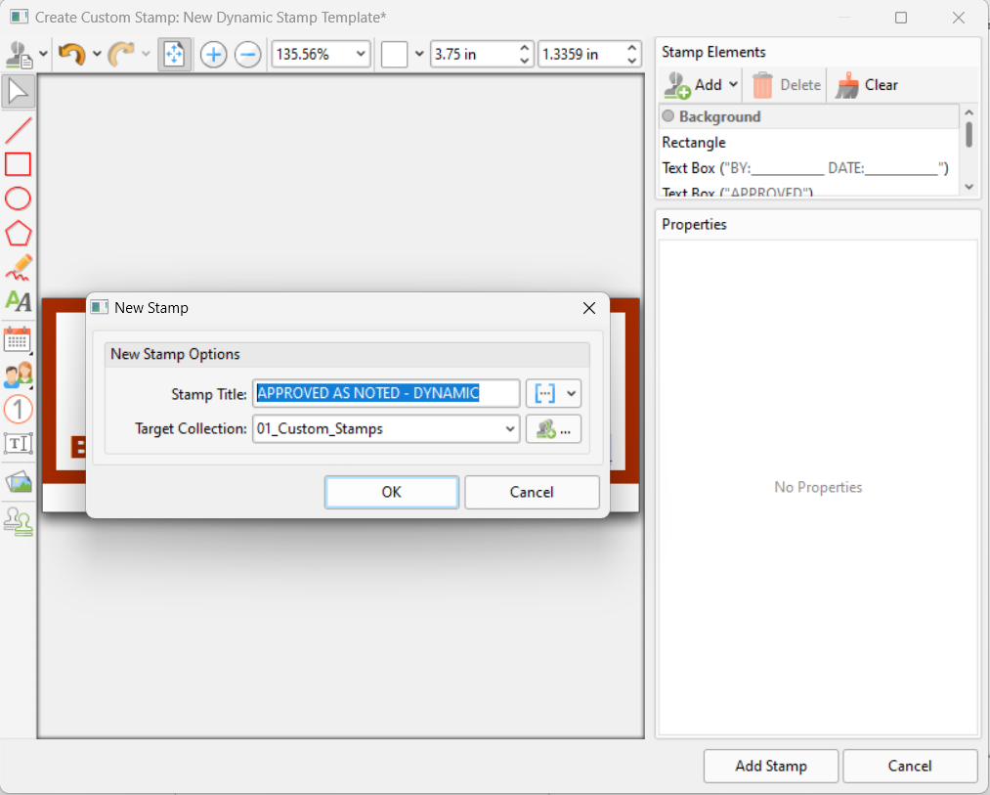This screenshot has width=990, height=795.
Task: Pick the Polygon shape tool
Action: pos(18,233)
